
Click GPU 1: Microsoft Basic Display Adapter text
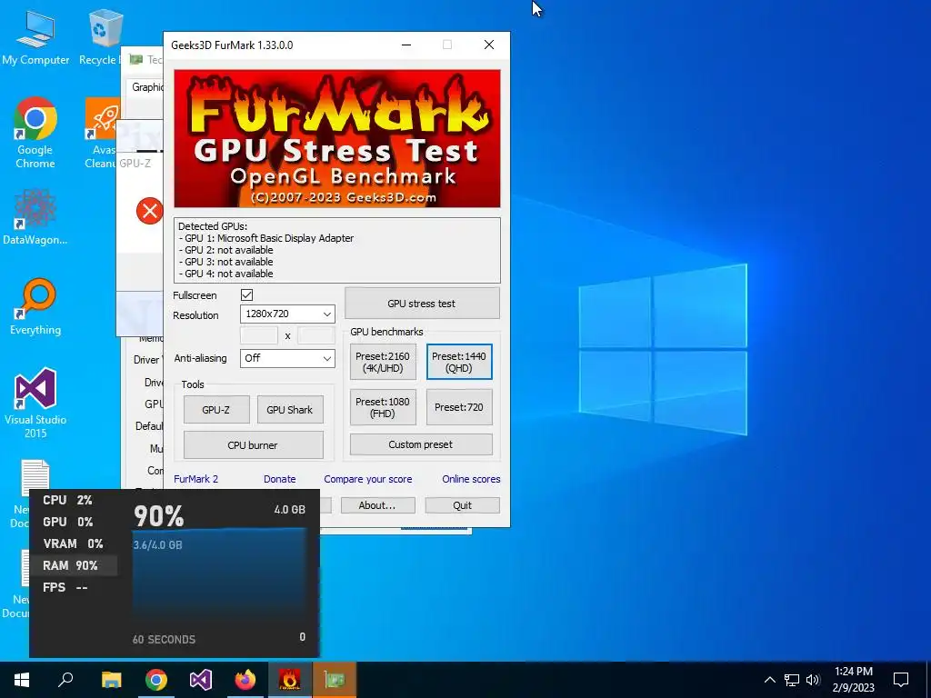pos(266,238)
